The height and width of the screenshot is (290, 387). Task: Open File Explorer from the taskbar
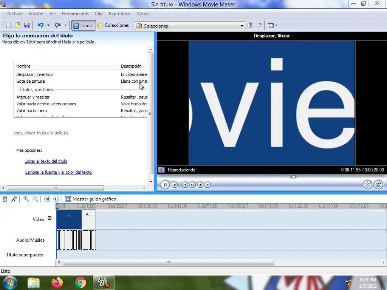[34, 282]
